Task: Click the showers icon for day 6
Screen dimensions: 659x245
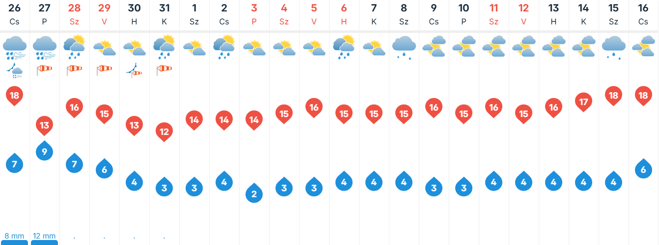Action: (x=344, y=47)
